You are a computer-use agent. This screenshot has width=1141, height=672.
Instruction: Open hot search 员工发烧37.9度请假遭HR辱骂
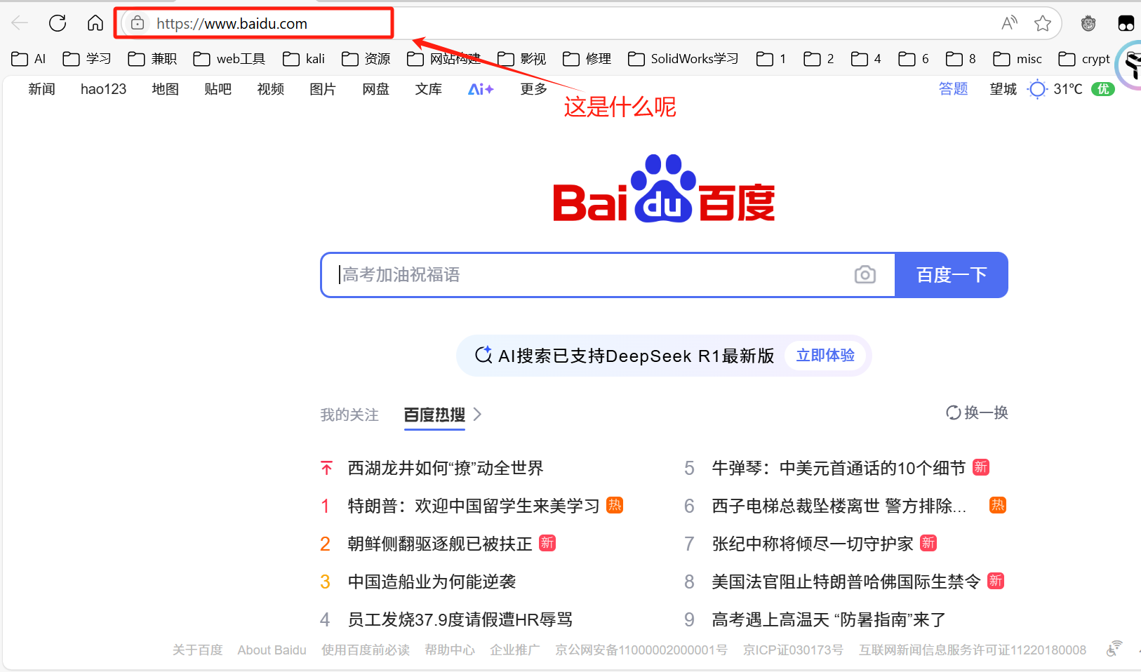coord(460,619)
